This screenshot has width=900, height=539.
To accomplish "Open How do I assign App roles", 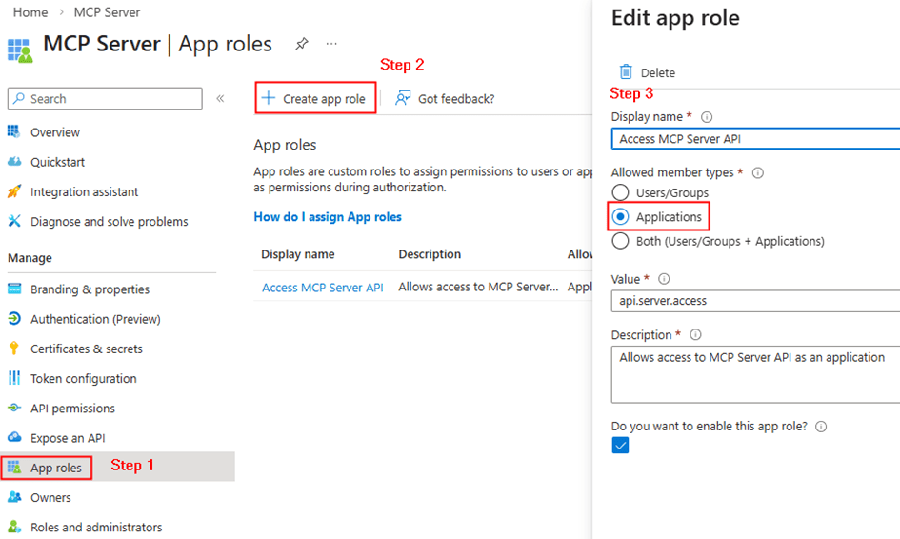I will [x=328, y=217].
